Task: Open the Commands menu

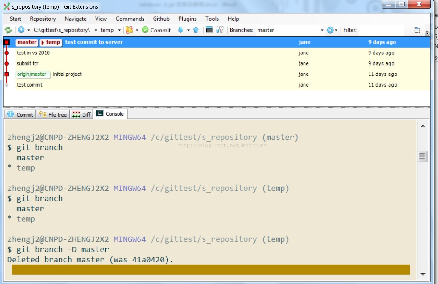Action: (x=130, y=19)
